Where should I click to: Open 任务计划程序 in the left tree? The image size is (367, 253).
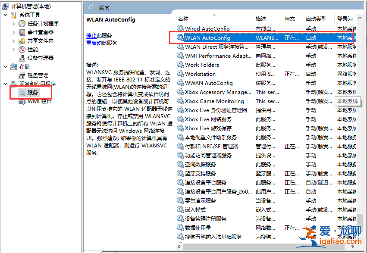44,23
